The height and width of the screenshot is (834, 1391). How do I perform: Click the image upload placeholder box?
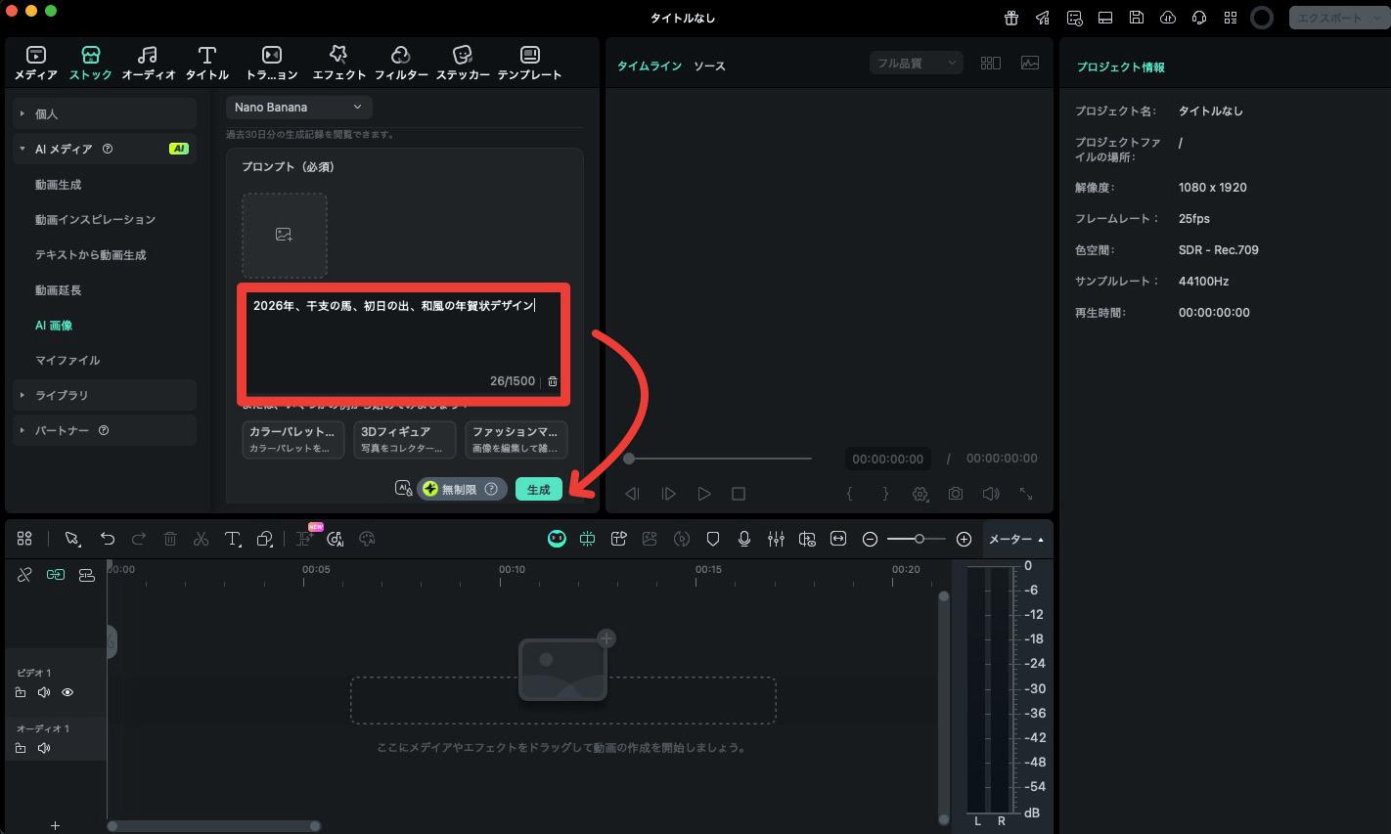point(284,235)
